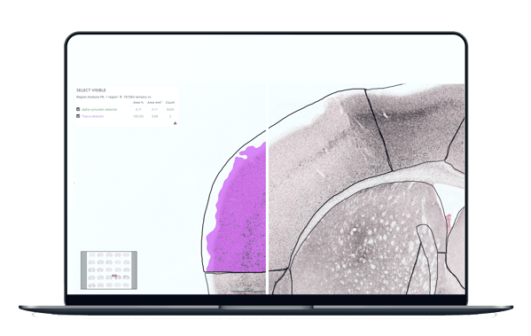Uncheck the alpha-synuclein detector checkbox
Screen dimensions: 531x336
(x=78, y=109)
